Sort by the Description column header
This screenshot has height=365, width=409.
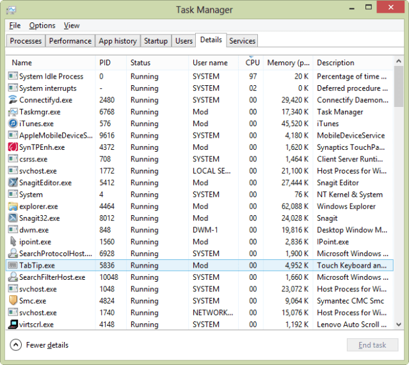click(x=353, y=63)
